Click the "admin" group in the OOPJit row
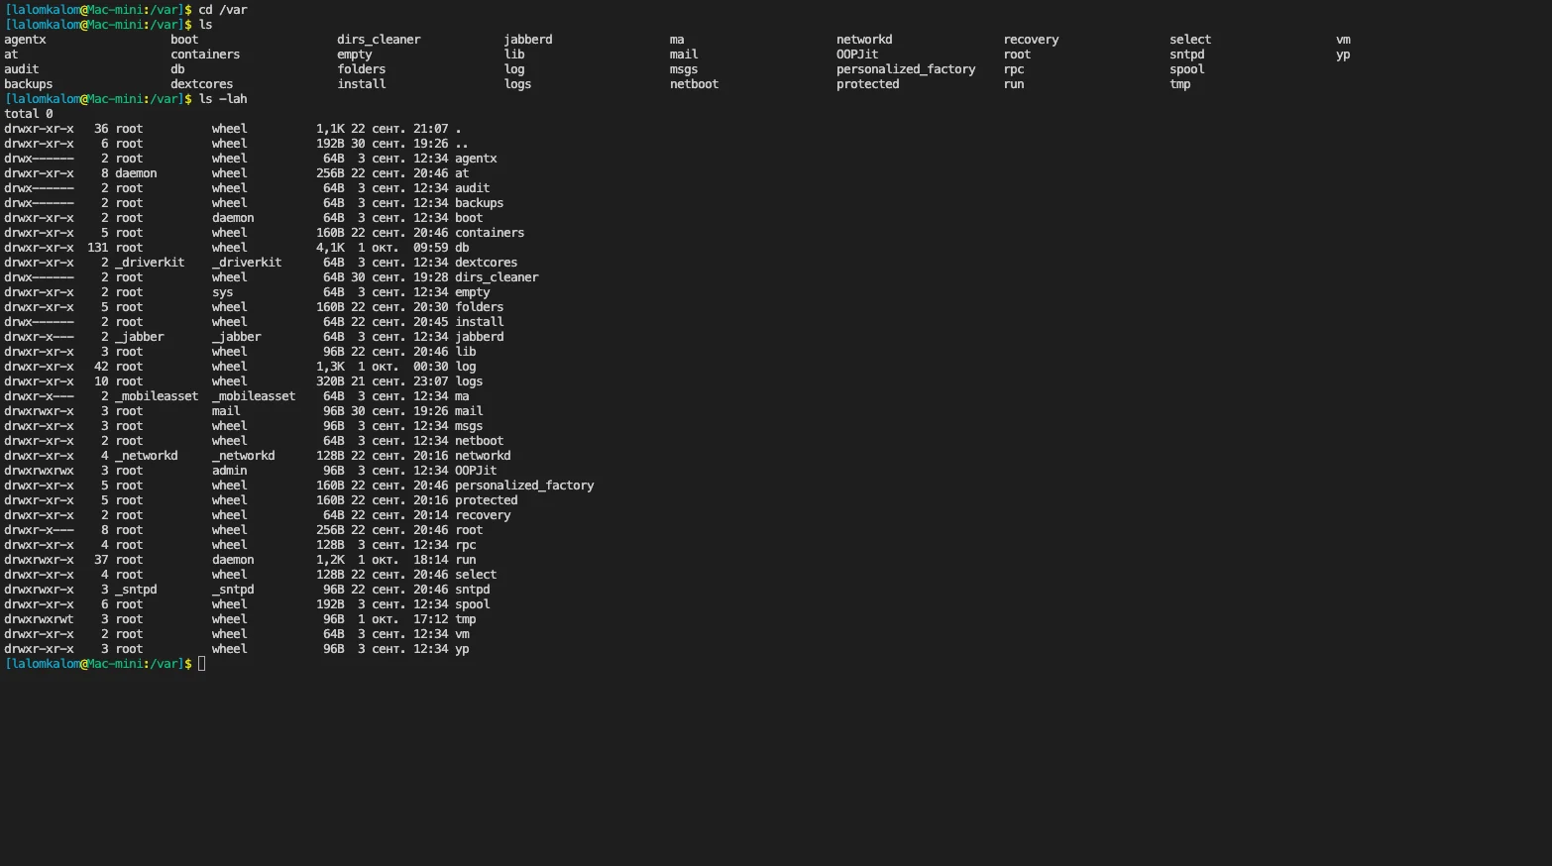1552x866 pixels. pos(230,471)
